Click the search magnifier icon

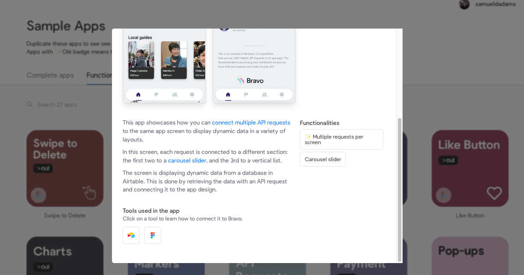[29, 104]
